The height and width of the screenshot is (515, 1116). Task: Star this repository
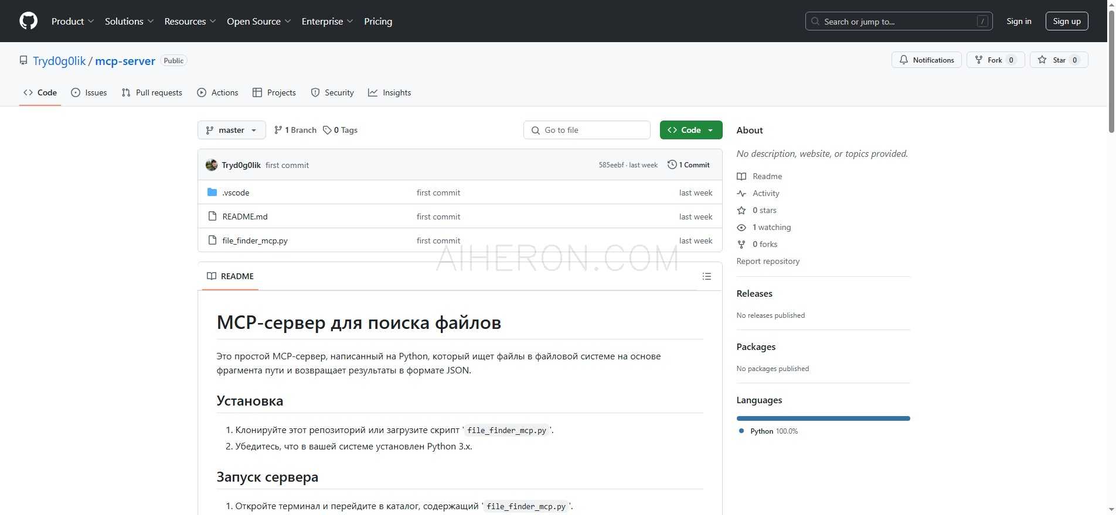[1059, 60]
